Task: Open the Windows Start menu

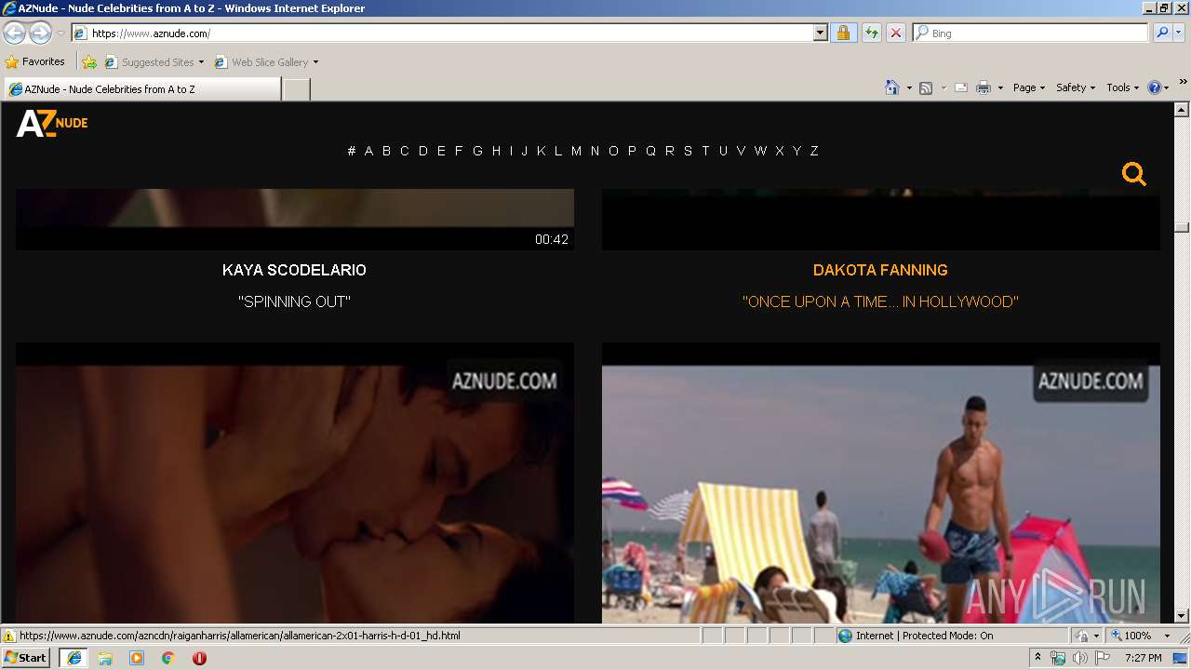Action: pos(25,658)
